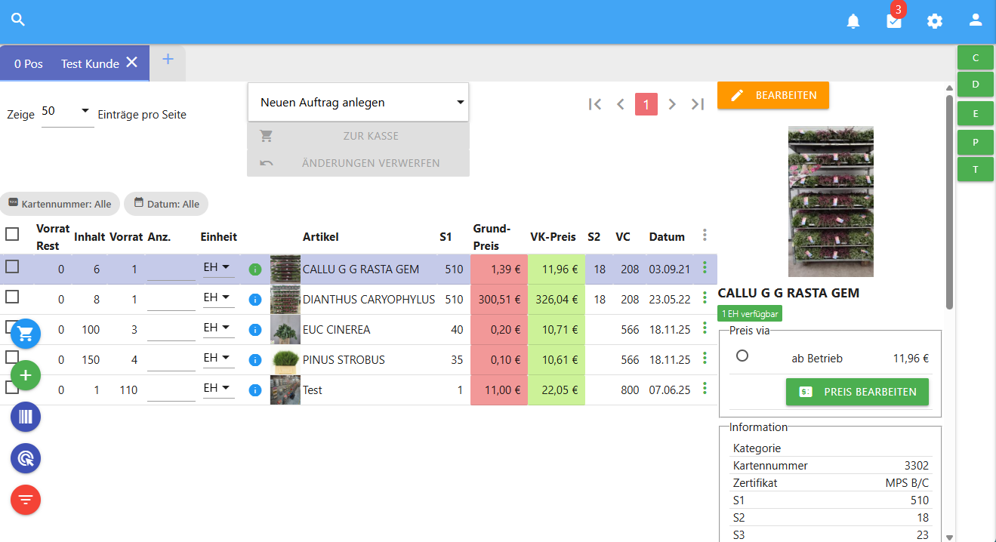Open the tasks icon with badge 3
996x542 pixels.
click(x=894, y=21)
